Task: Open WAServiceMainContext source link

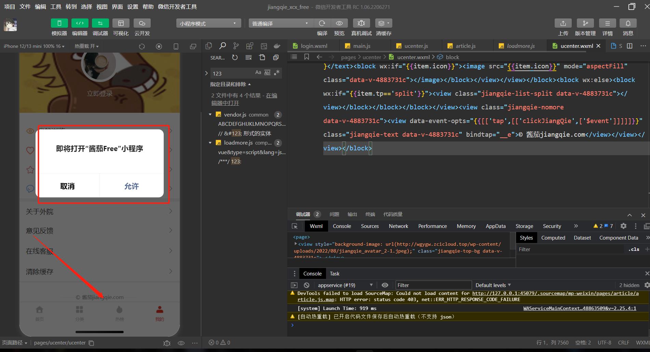Action: [580, 308]
